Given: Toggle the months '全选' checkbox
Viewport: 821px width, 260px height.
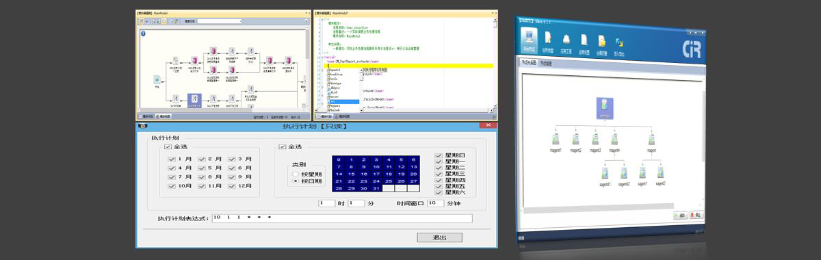Looking at the screenshot, I should coord(167,146).
